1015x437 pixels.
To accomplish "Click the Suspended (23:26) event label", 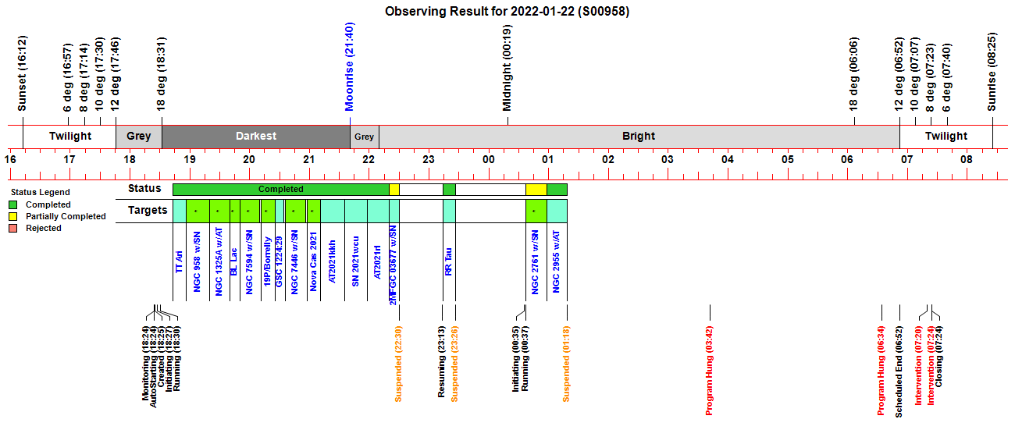I will click(x=454, y=363).
